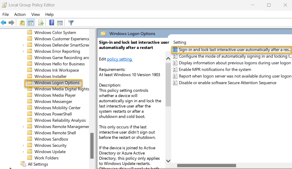Click the policy setting edit link
The height and width of the screenshot is (169, 292).
119,59
